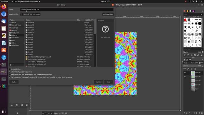Open Terminal from the dock
Viewport: 204px width, 115px height.
4,65
